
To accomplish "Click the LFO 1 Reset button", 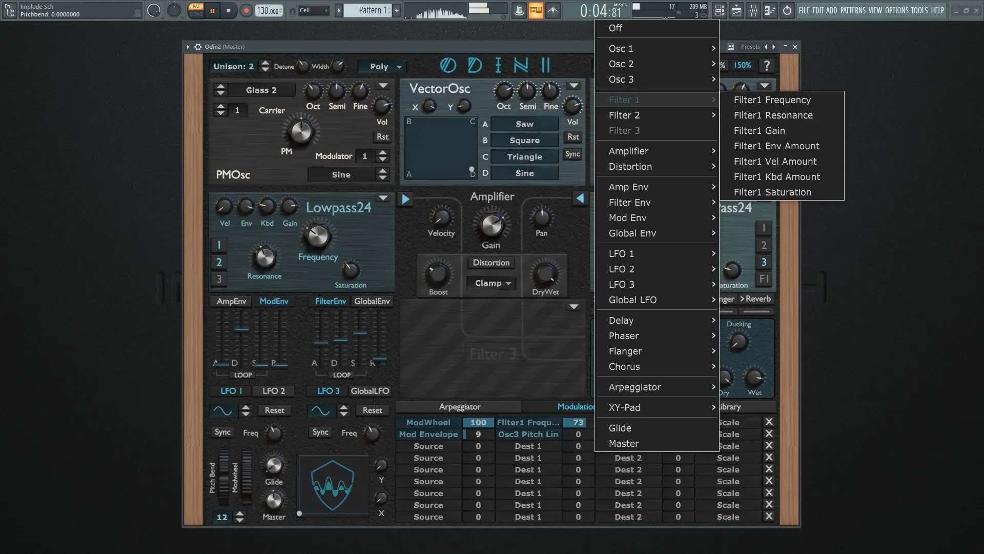I will click(x=274, y=411).
